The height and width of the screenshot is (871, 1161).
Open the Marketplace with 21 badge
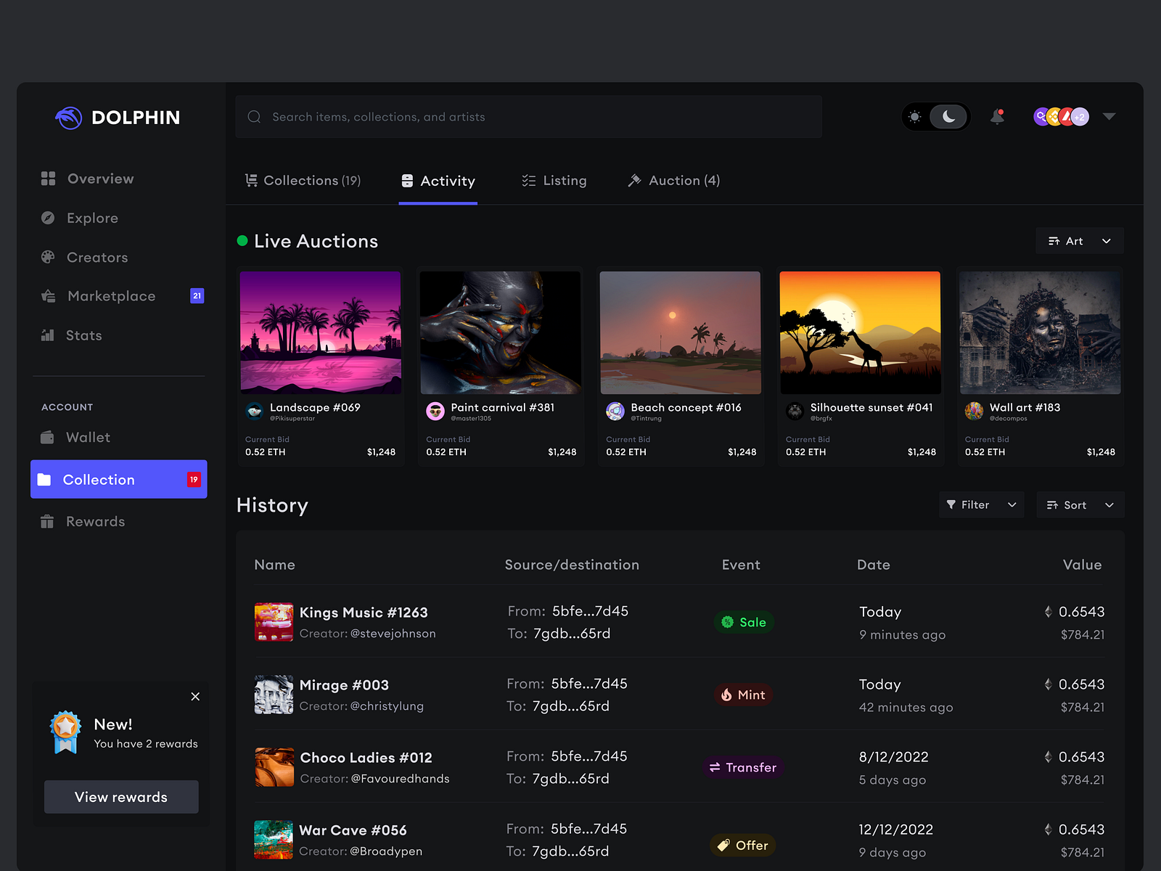[x=111, y=296]
